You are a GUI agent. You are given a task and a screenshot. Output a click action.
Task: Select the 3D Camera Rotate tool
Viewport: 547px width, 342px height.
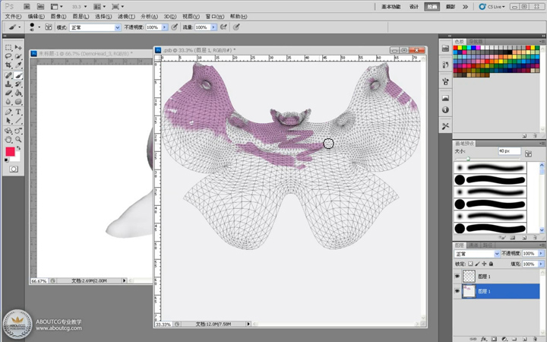coord(18,131)
